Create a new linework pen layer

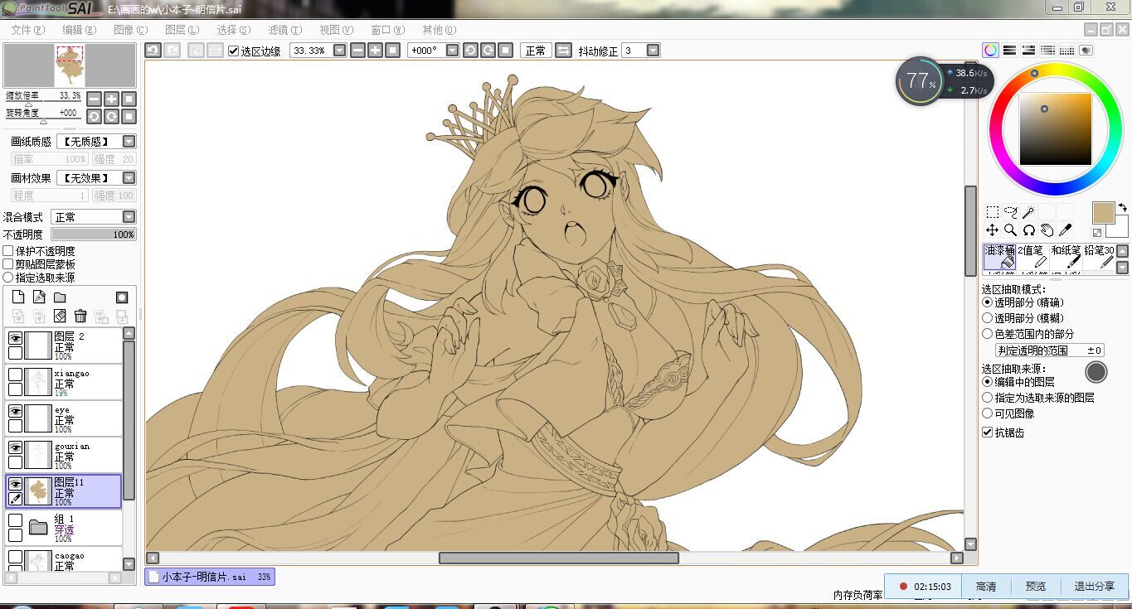click(39, 297)
